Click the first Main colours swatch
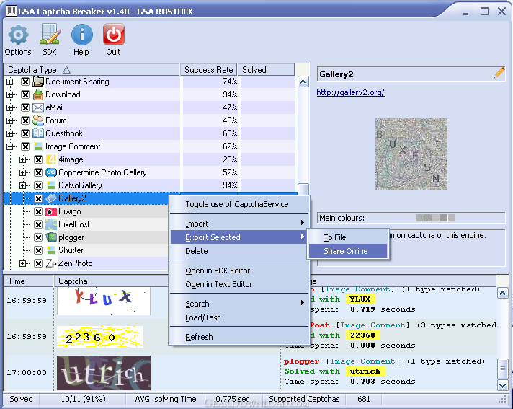Viewport: 513px width, 409px height. point(420,218)
